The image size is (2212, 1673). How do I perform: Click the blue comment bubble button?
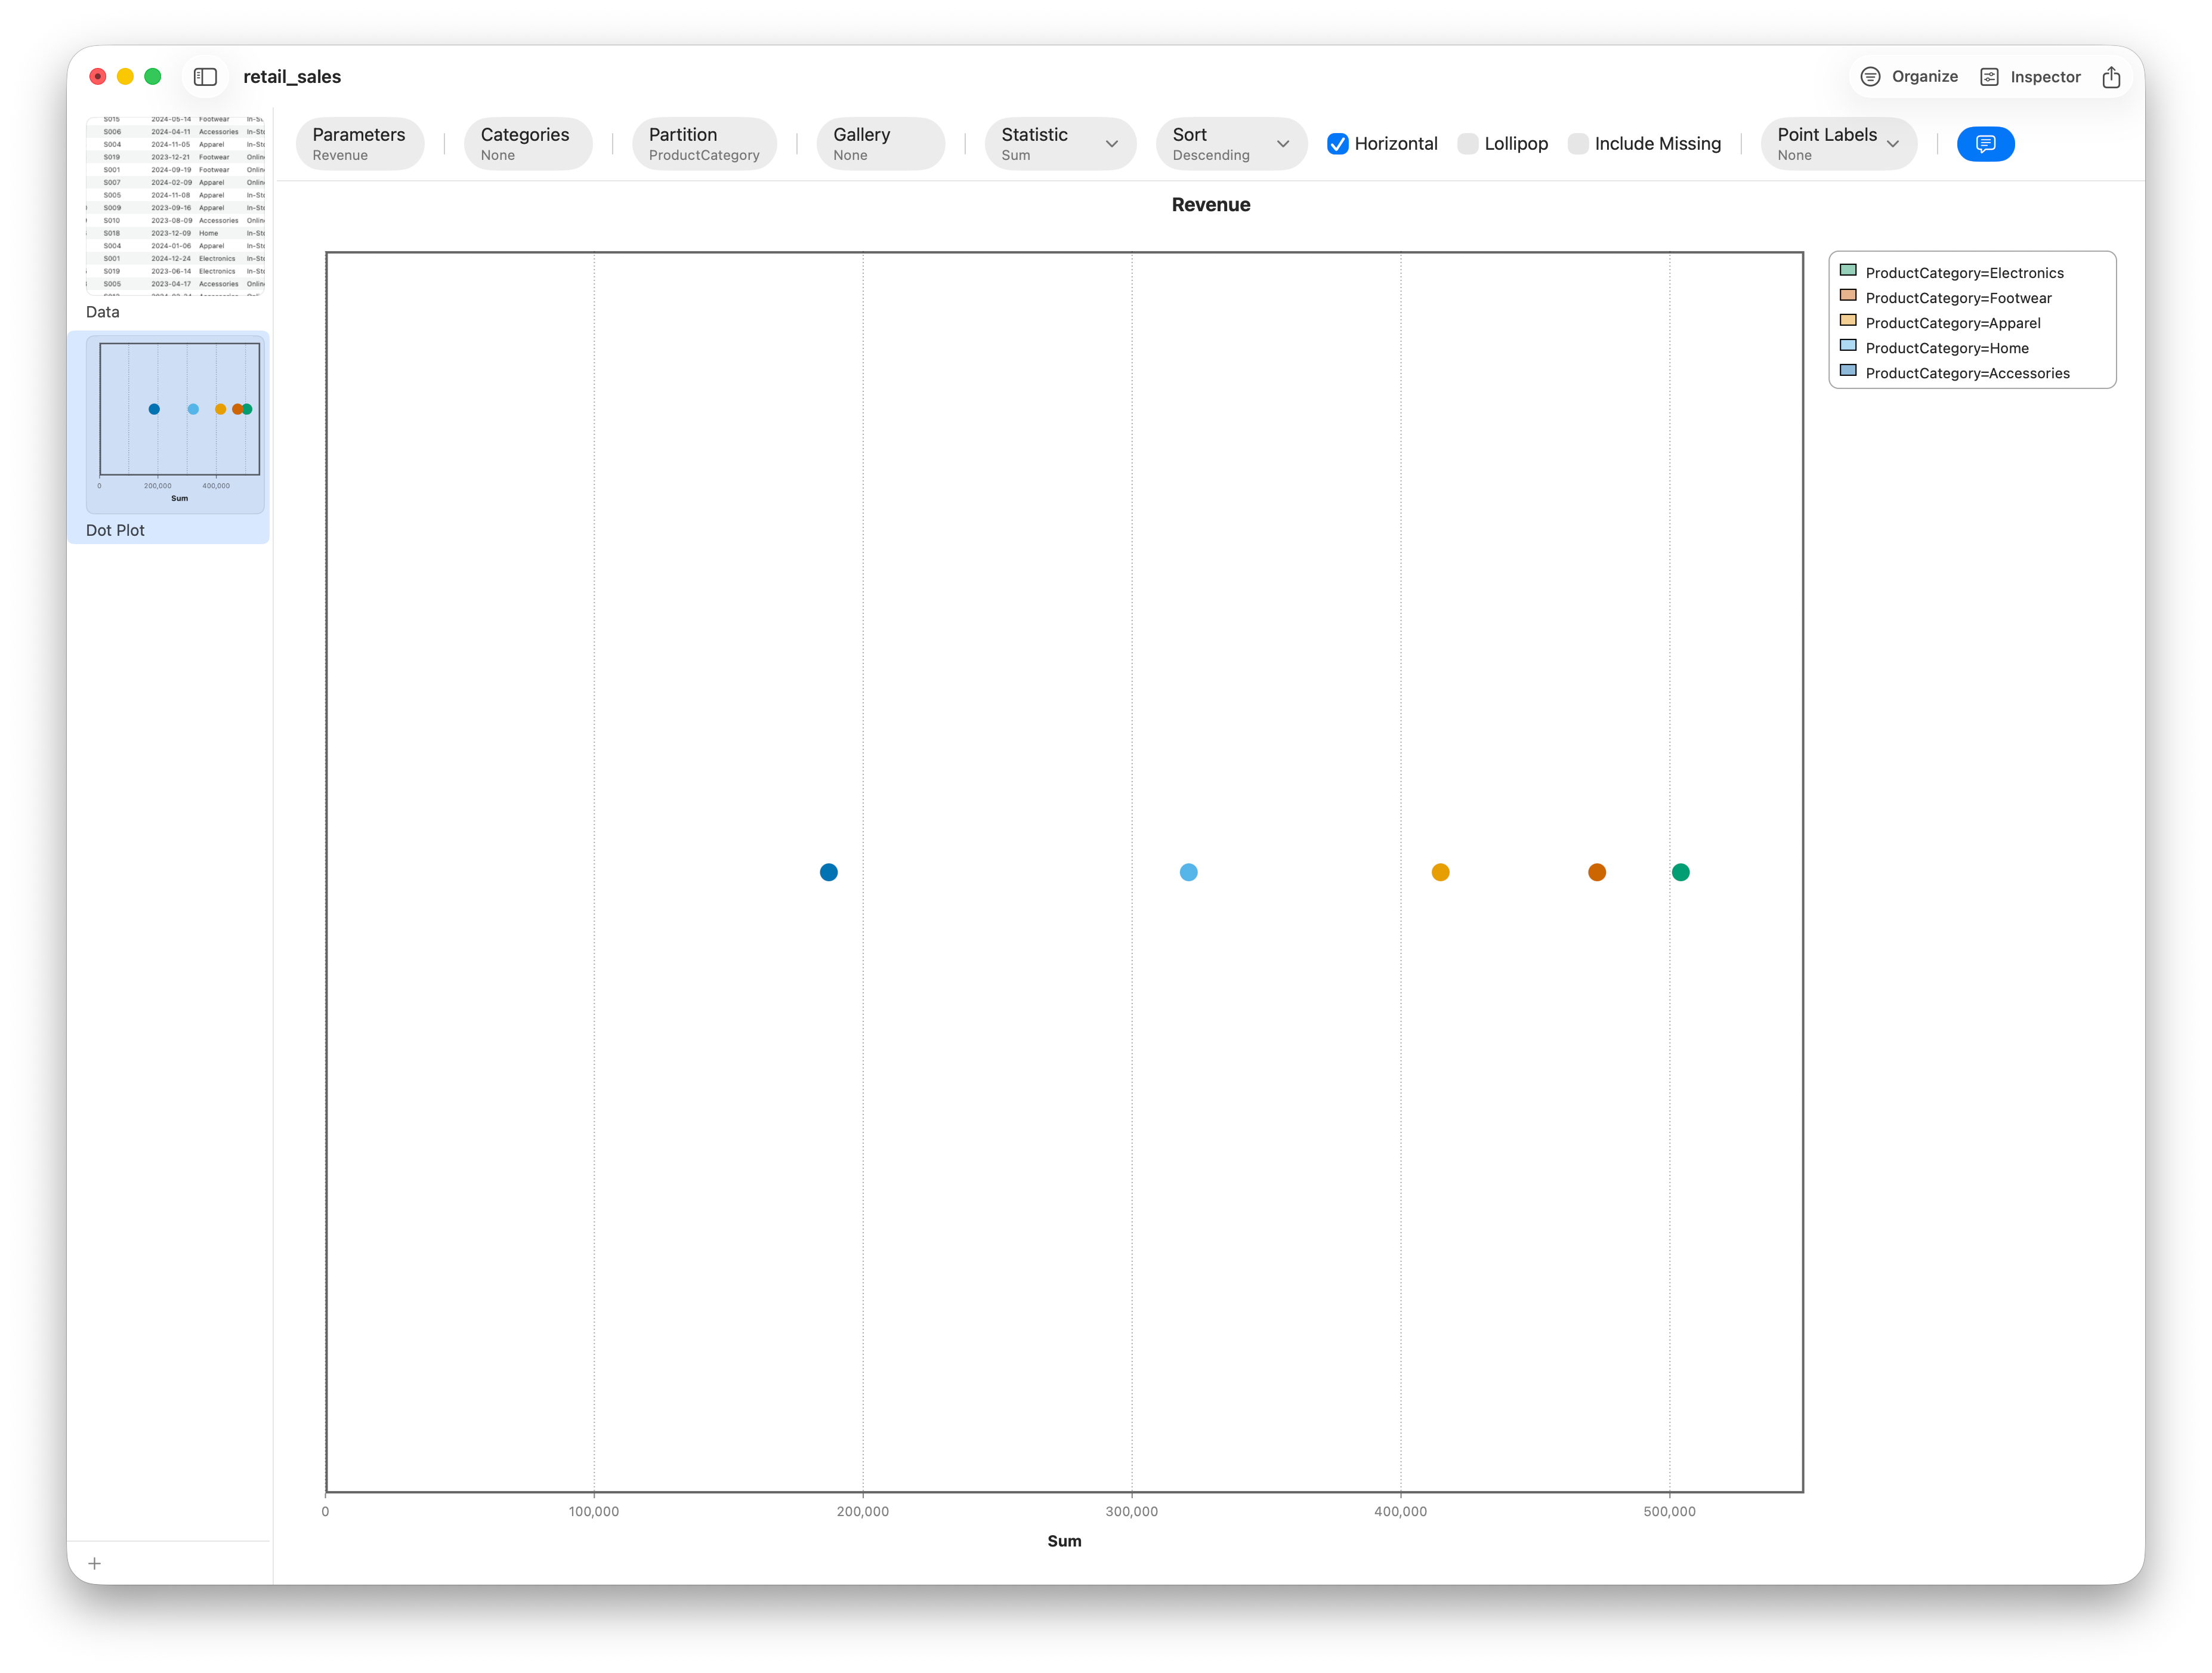click(1985, 144)
